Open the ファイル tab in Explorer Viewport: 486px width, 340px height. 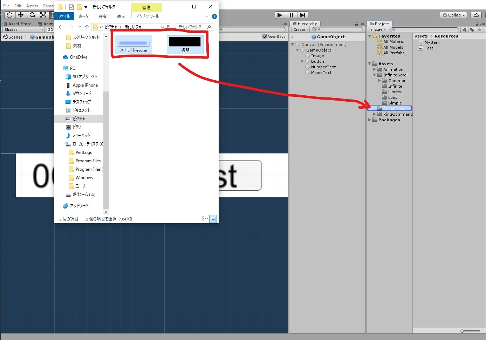(64, 16)
